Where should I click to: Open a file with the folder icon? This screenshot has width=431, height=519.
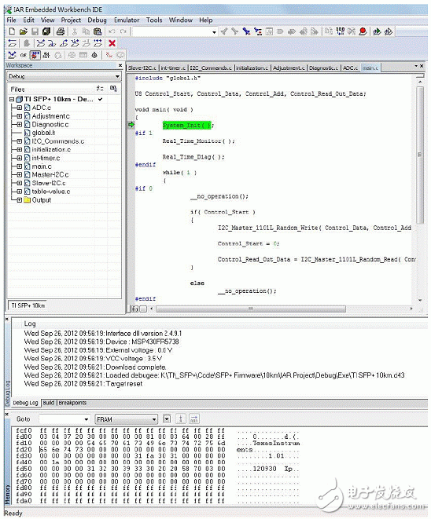point(24,31)
